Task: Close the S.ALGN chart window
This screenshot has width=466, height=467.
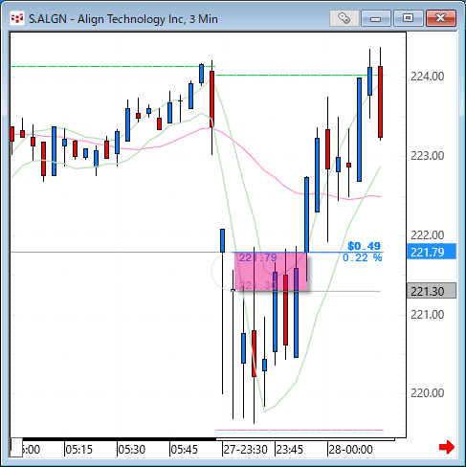Action: click(441, 18)
